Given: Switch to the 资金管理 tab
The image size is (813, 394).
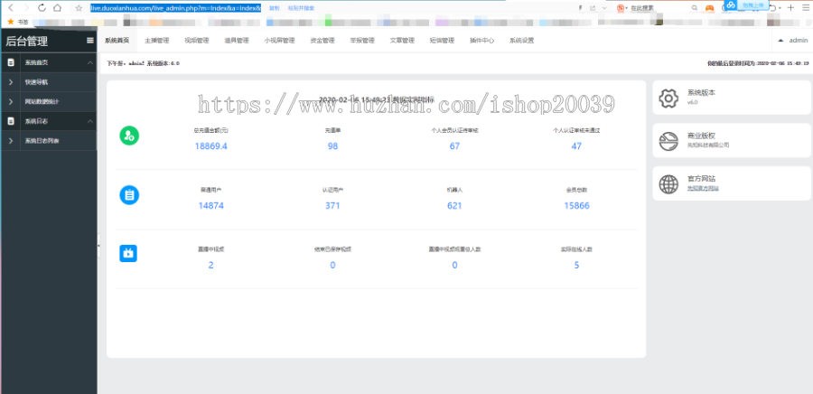Looking at the screenshot, I should [x=322, y=41].
